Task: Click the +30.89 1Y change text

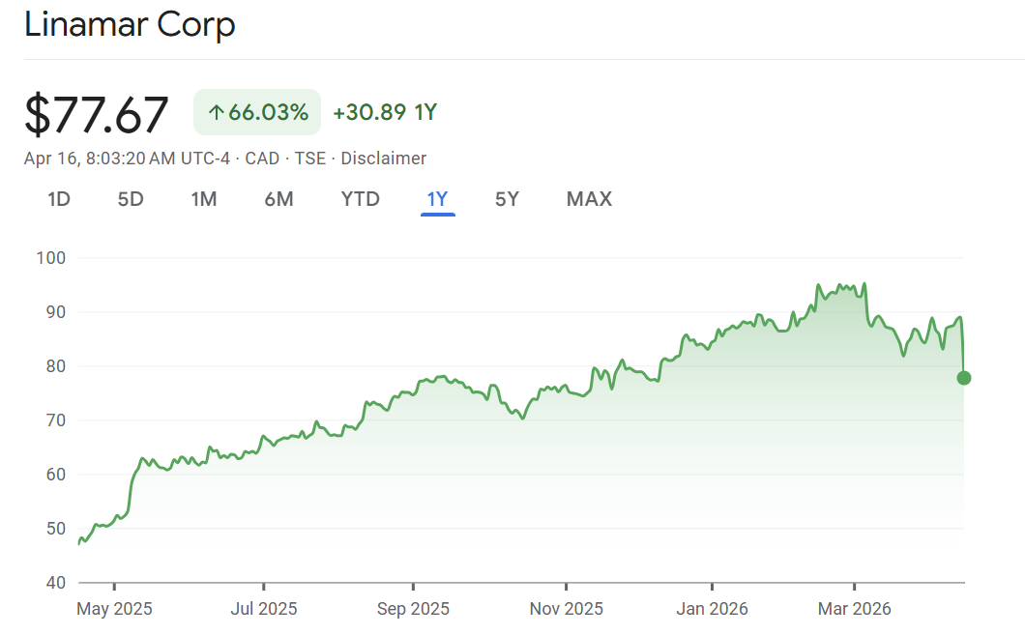Action: [x=384, y=113]
